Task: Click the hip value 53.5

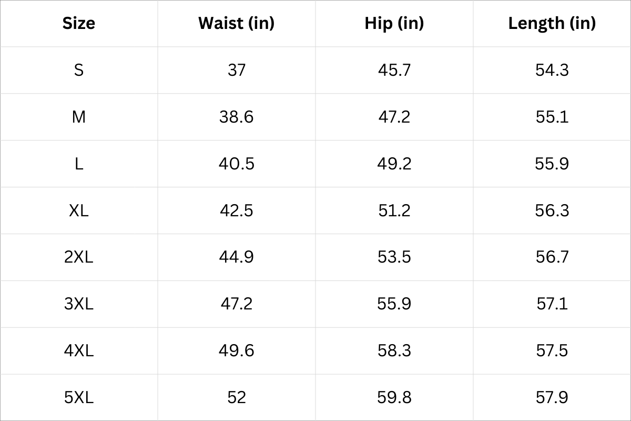Action: click(394, 257)
